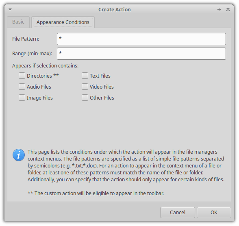This screenshot has width=239, height=226.
Task: Close the Create Action dialog
Action: [228, 9]
